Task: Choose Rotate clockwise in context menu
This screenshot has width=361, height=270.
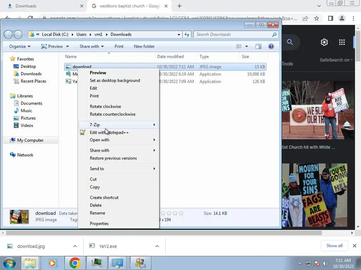Action: coord(118,107)
